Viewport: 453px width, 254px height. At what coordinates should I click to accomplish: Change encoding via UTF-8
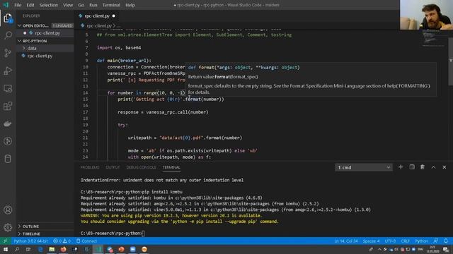coord(390,241)
